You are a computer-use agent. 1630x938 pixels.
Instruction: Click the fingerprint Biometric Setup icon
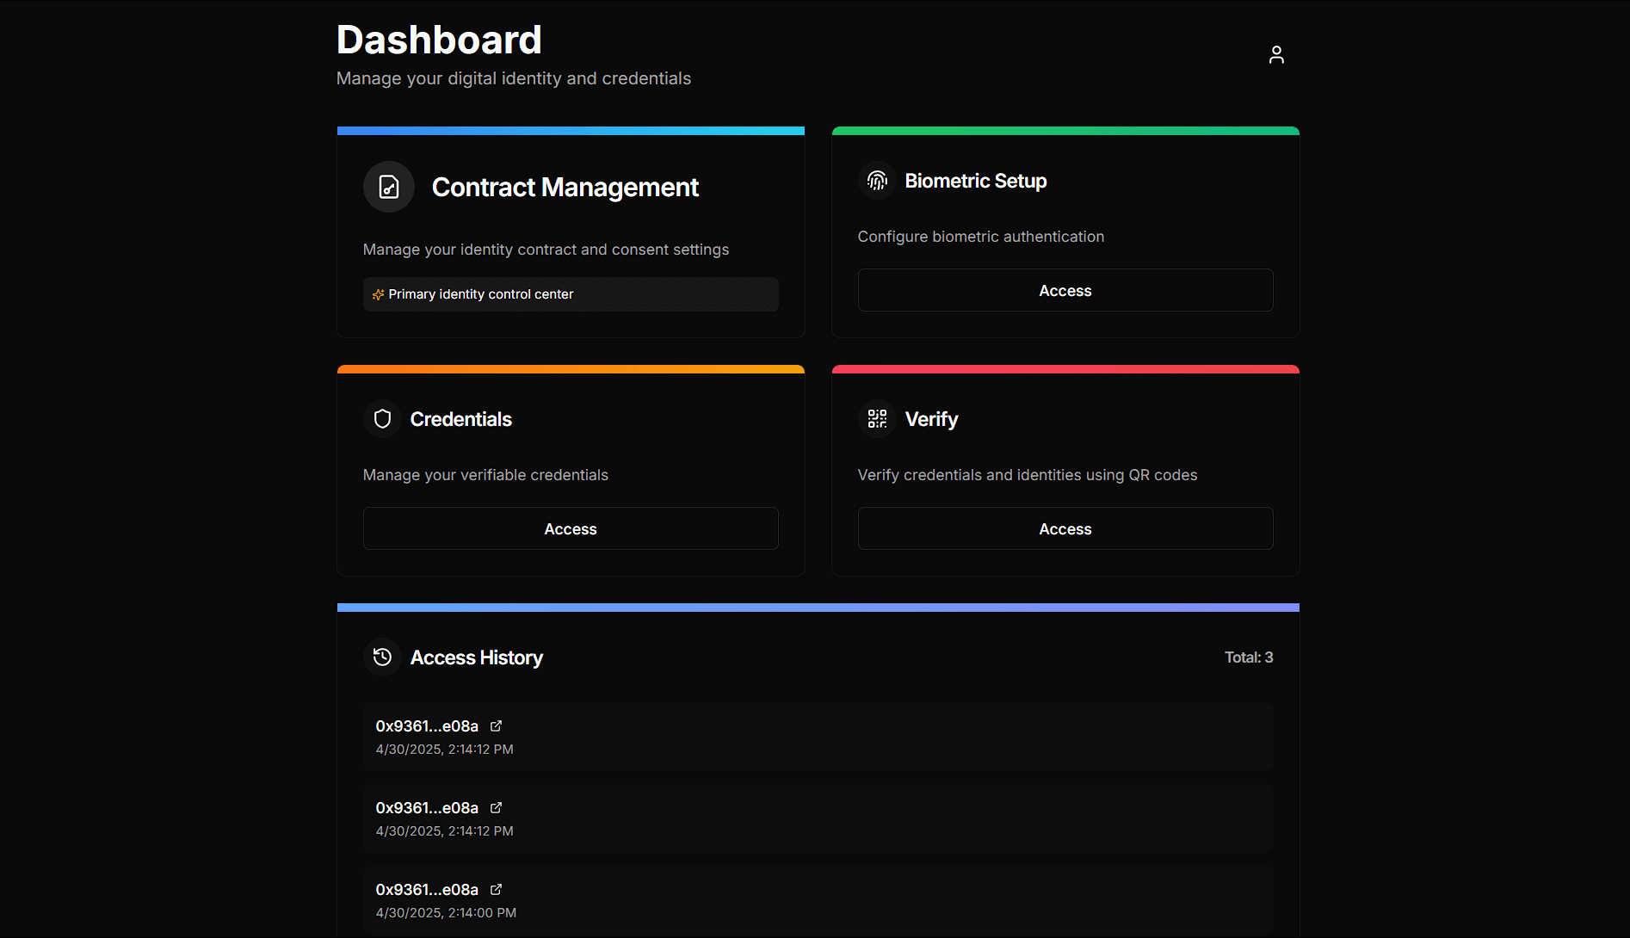pos(877,181)
